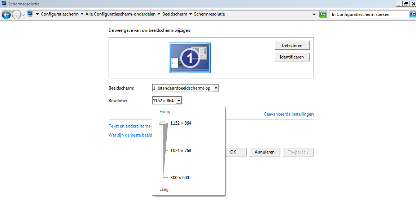Viewport: 416px width, 203px height.
Task: Open the 'Tekst en andere items' link
Action: click(x=130, y=126)
